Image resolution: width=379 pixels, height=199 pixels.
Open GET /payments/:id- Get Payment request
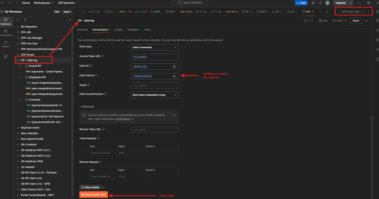pyautogui.click(x=45, y=116)
